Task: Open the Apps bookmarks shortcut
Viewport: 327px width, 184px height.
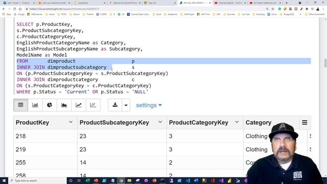Action: click(x=7, y=14)
